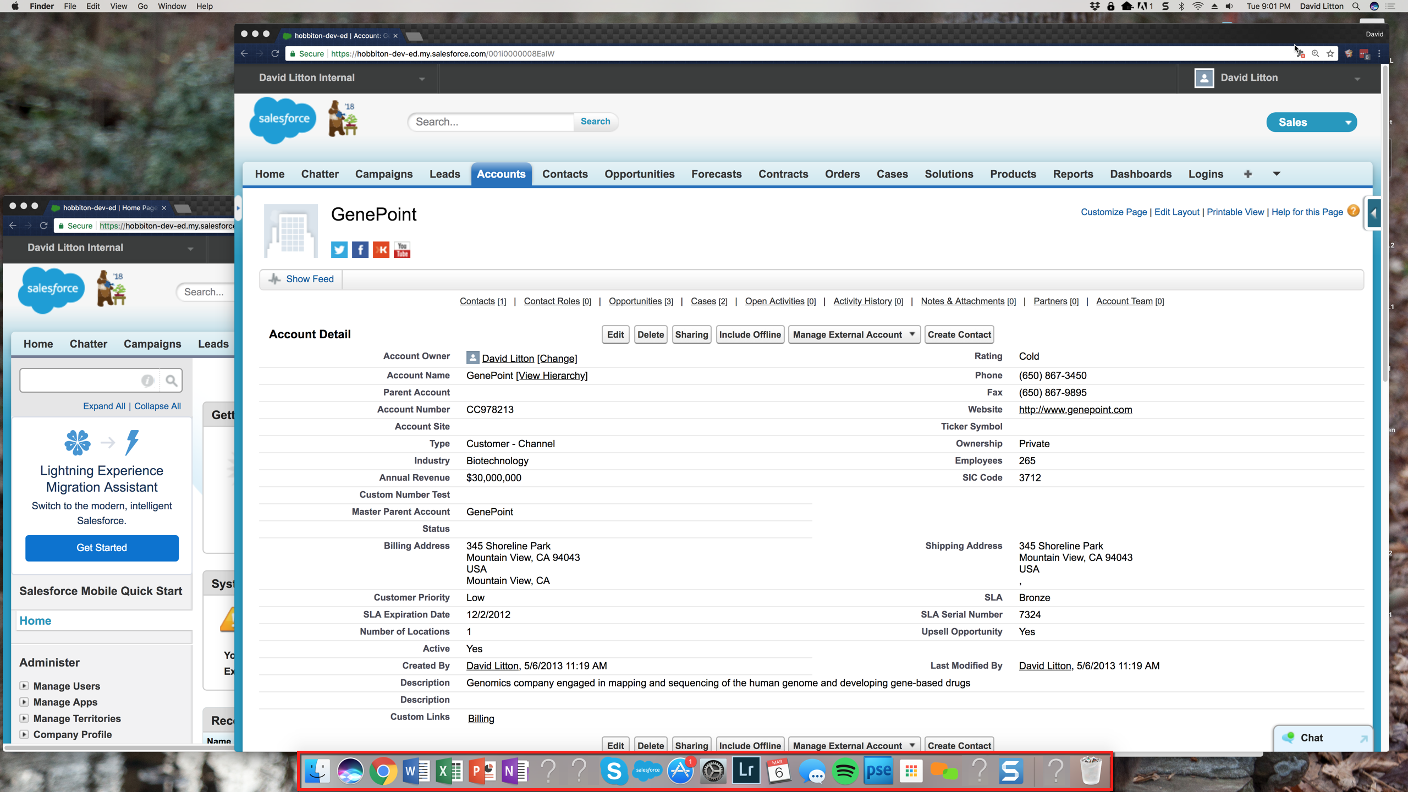Screen dimensions: 1408x792
Task: Open the Reports tab
Action: click(x=1072, y=174)
